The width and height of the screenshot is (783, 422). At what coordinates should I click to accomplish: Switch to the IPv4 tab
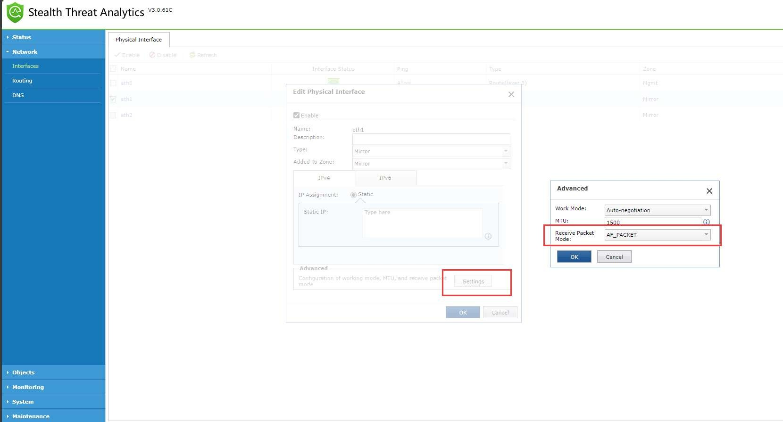pyautogui.click(x=324, y=178)
